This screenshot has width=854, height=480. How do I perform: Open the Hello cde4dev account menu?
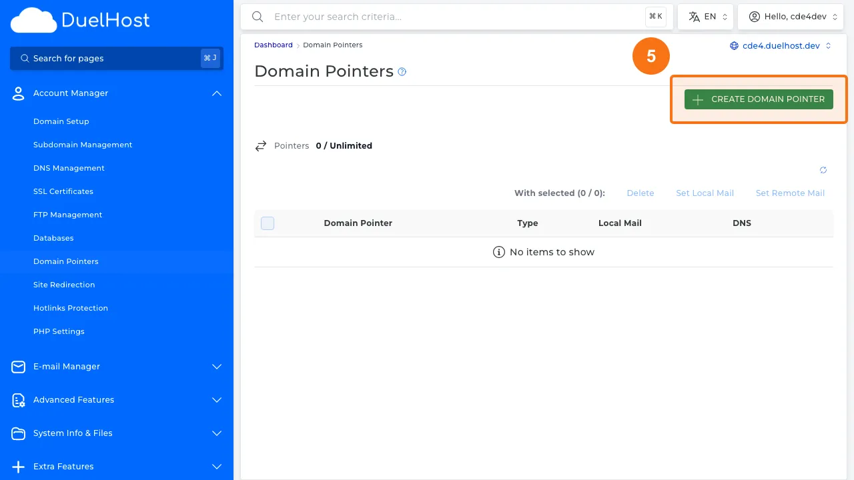tap(791, 16)
